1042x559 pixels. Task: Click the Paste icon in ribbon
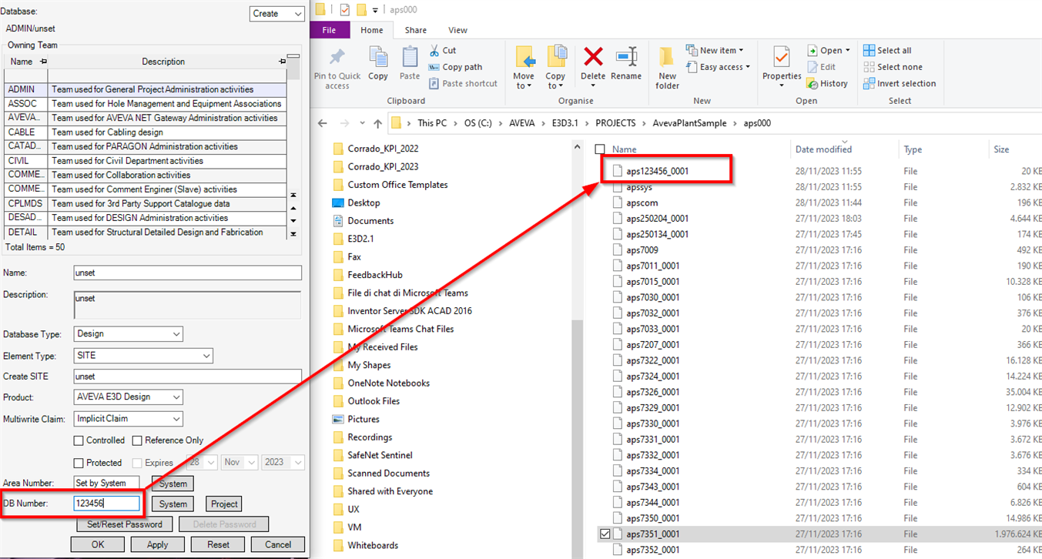(410, 57)
